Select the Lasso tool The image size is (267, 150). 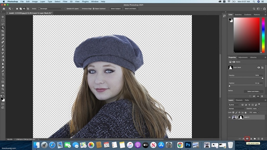(3, 24)
